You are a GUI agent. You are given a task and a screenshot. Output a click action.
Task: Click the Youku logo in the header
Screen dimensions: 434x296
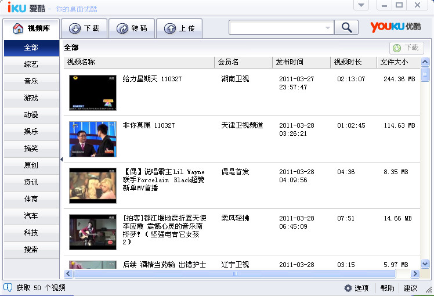[396, 27]
